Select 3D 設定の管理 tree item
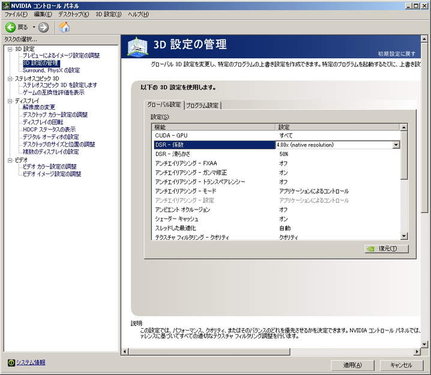This screenshot has height=375, width=431. coord(41,63)
